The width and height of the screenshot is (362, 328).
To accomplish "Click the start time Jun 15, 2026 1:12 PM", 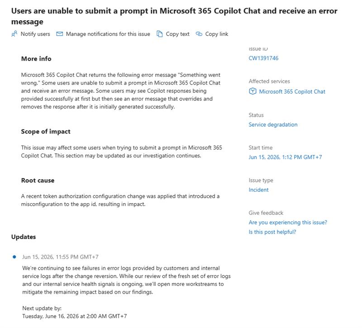I will click(x=285, y=157).
